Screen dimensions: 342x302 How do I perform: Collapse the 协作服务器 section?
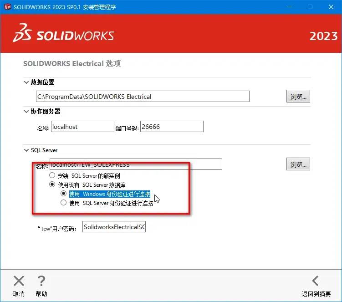(26, 112)
